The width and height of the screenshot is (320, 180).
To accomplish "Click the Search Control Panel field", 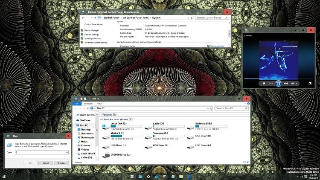I will 212,18.
